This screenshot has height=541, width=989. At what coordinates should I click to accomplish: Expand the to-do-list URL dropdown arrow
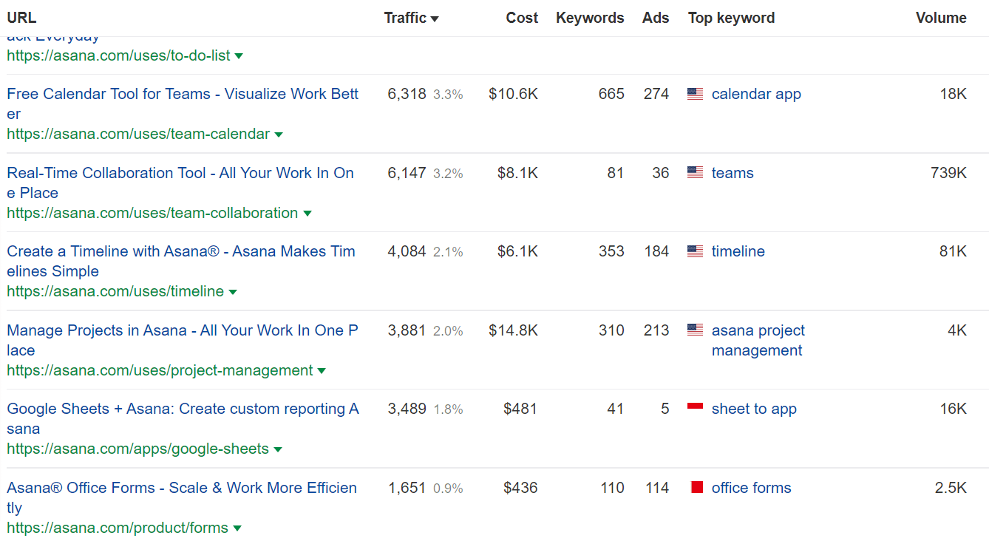pos(239,56)
